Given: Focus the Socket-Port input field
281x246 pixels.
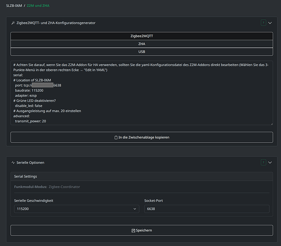Looking at the screenshot, I should point(207,209).
